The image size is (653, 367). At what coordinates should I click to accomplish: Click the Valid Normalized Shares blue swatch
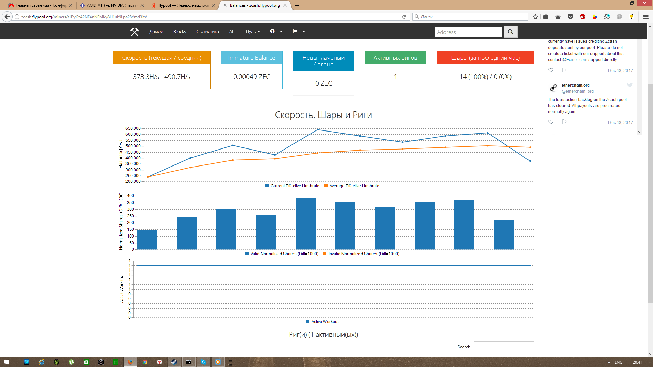pos(247,254)
